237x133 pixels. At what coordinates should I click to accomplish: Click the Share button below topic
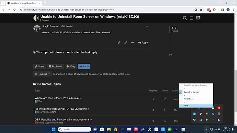(39, 66)
